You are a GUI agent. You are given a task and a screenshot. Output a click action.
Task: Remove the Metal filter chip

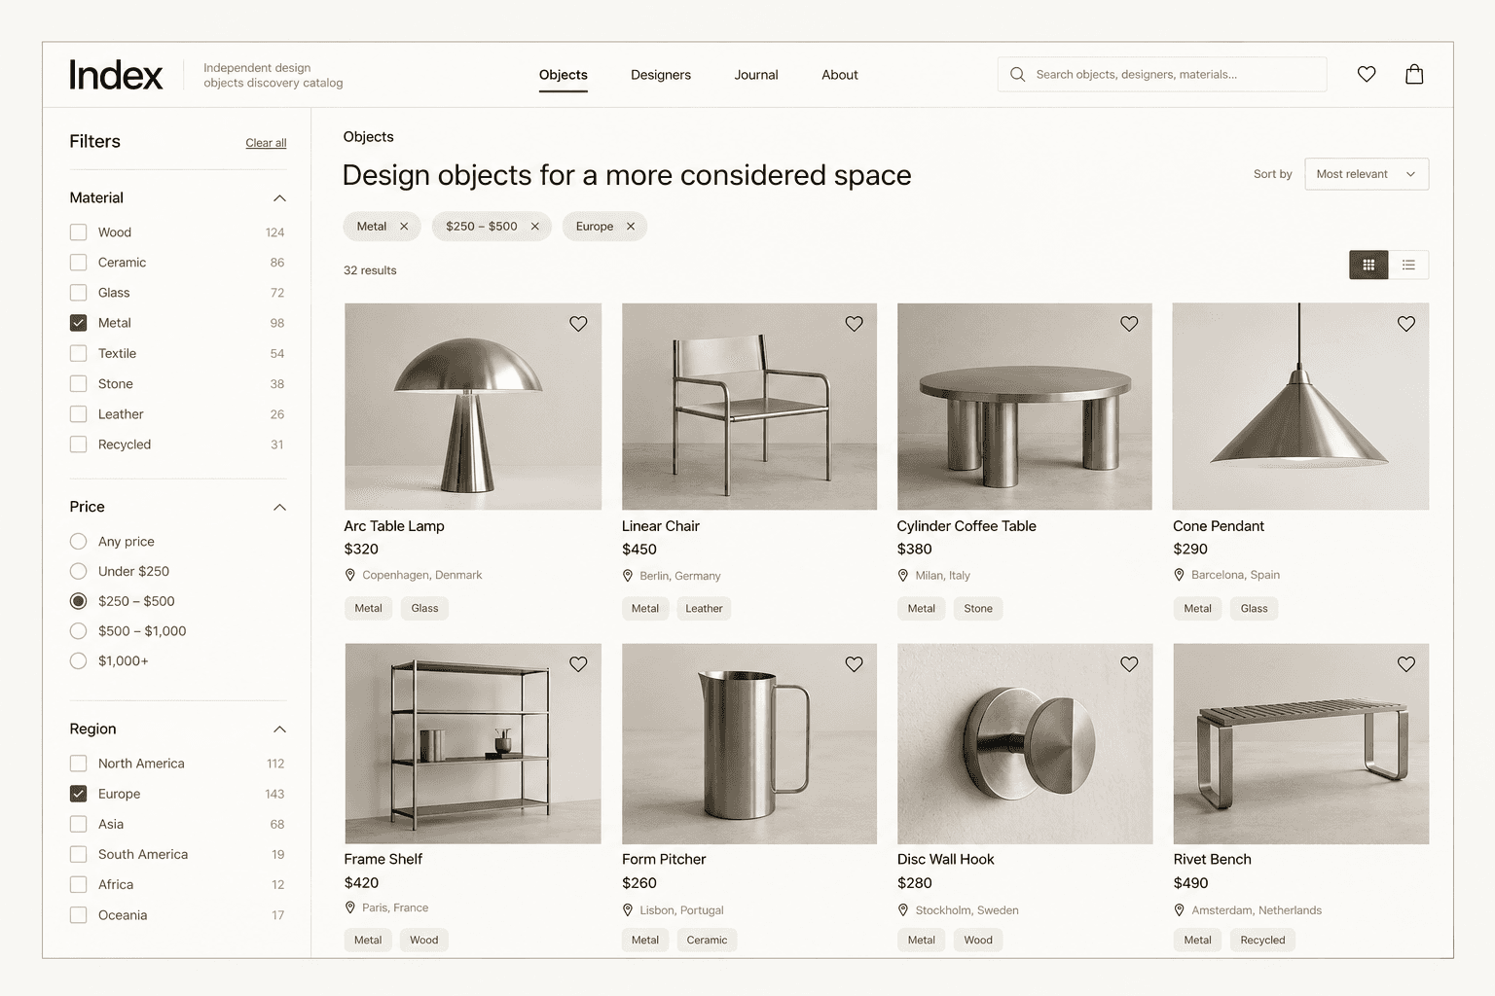(404, 227)
